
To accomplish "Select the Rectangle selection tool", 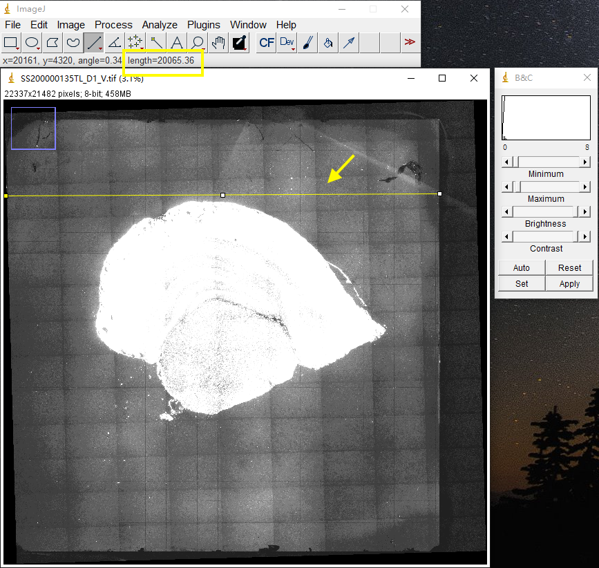I will 10,43.
